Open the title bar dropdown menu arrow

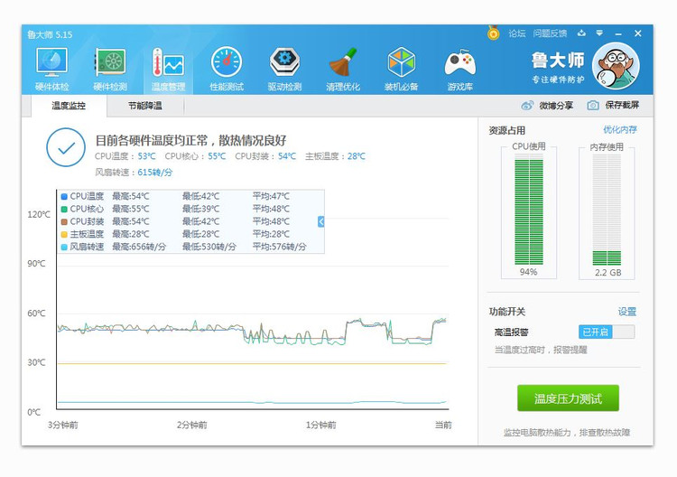(x=600, y=33)
